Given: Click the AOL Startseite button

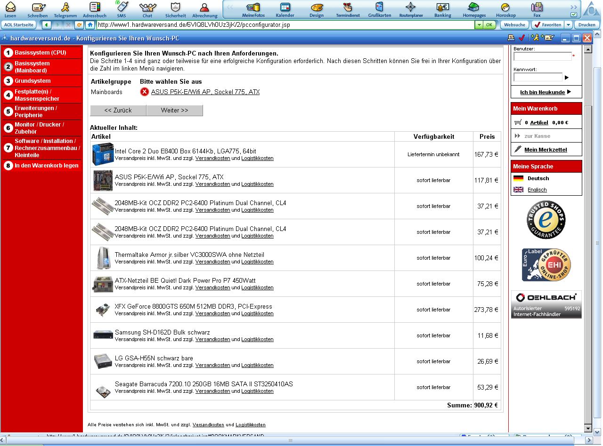Looking at the screenshot, I should click(x=19, y=24).
